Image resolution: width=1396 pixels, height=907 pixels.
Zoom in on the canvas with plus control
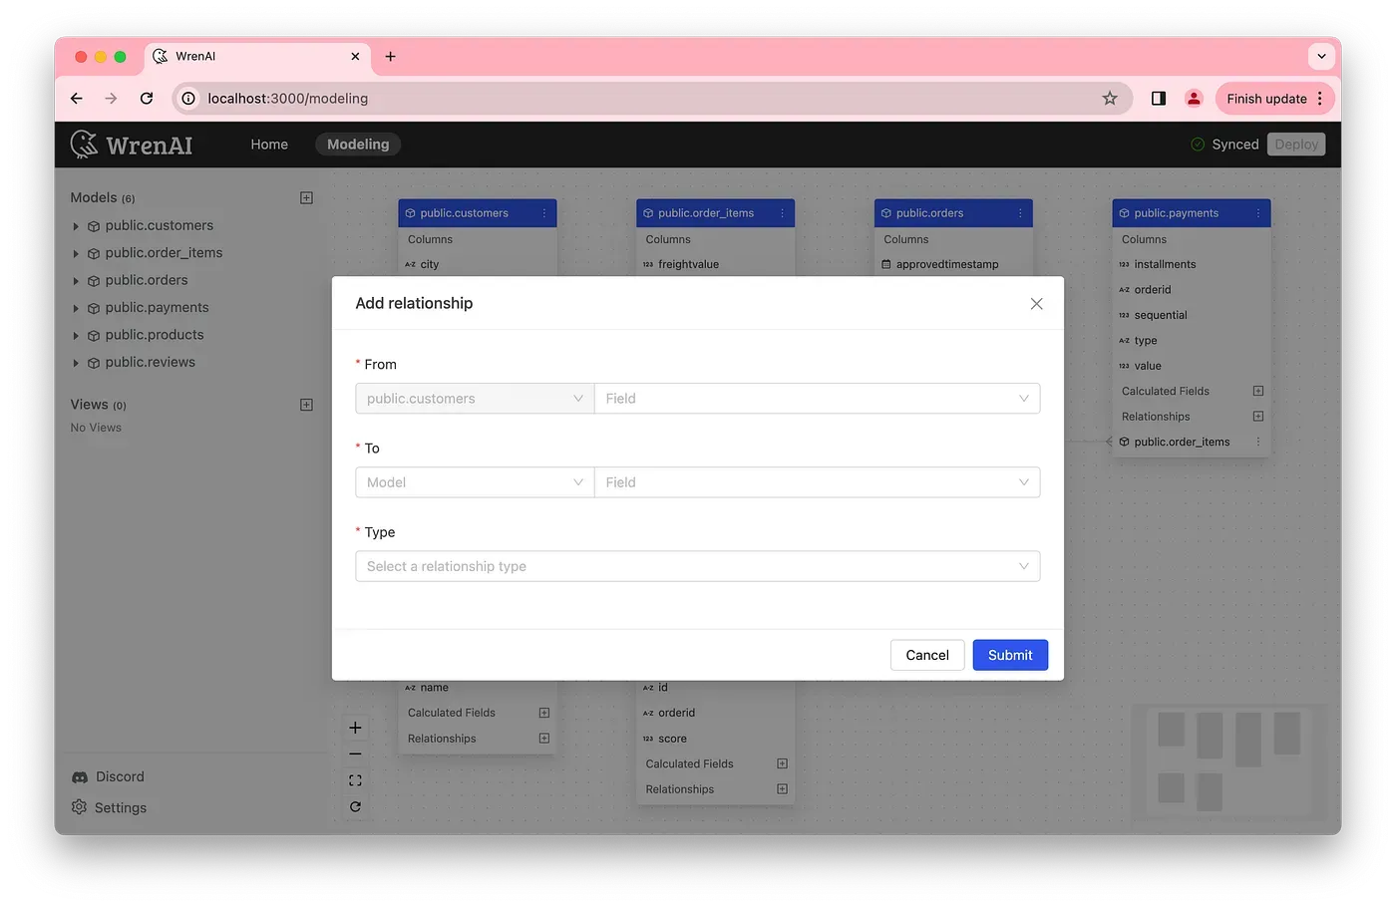coord(355,728)
